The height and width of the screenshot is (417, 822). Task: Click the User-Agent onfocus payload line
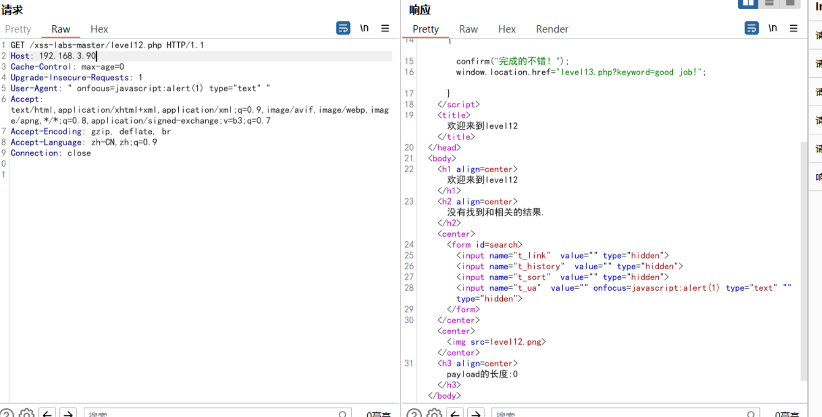[140, 88]
